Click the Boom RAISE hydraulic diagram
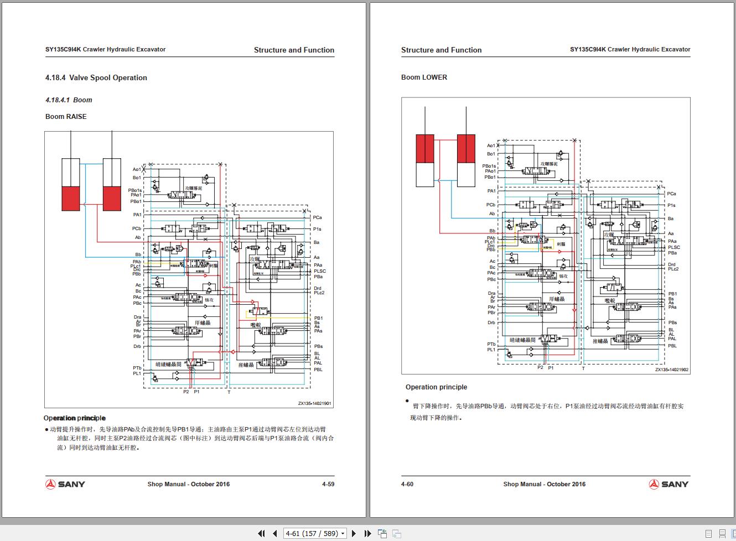Viewport: 736px width, 541px height. pos(189,269)
